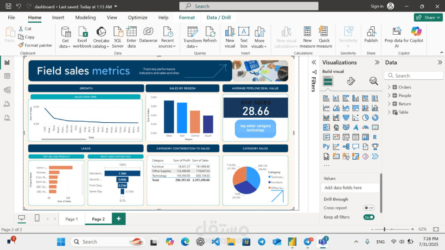Viewport: 445px width, 250px height.
Task: Choose the pie chart visual
Action: (365, 118)
